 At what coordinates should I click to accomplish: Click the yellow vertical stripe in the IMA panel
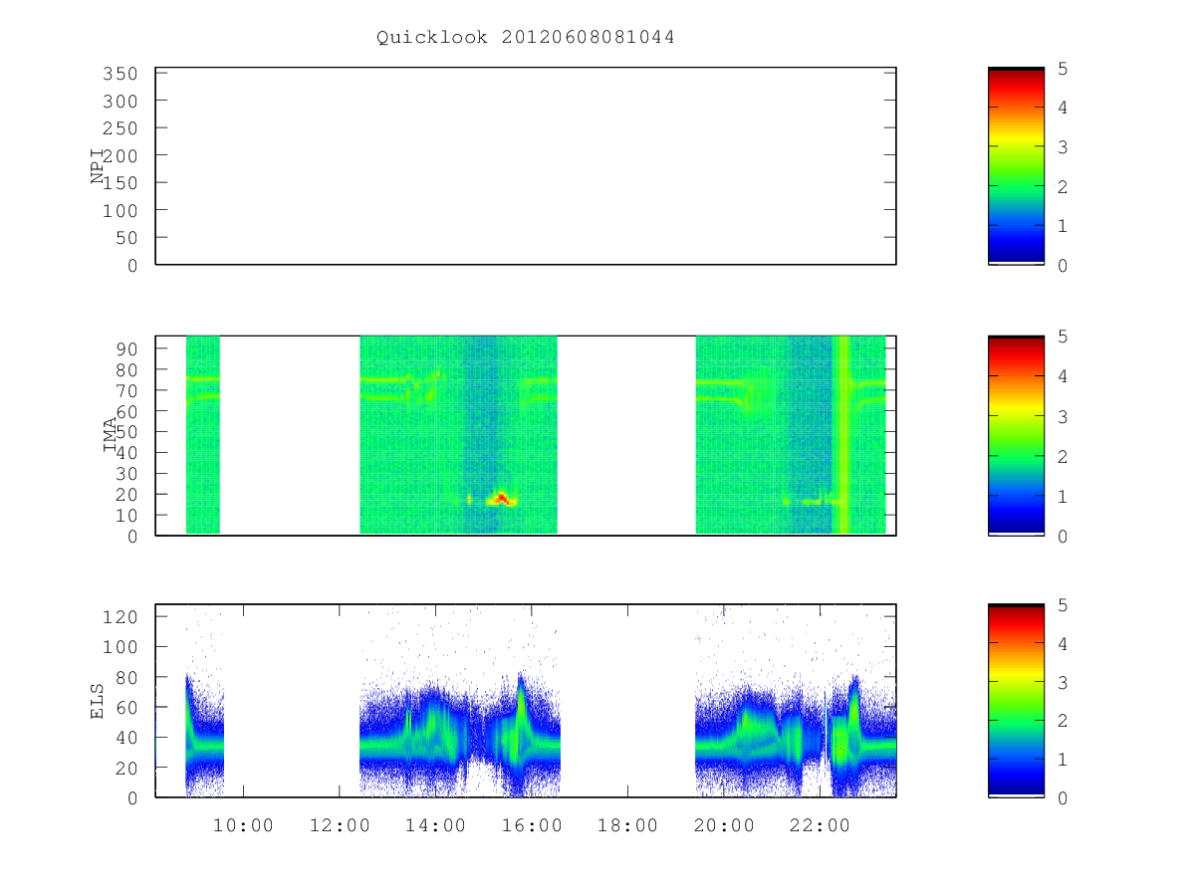click(x=843, y=435)
